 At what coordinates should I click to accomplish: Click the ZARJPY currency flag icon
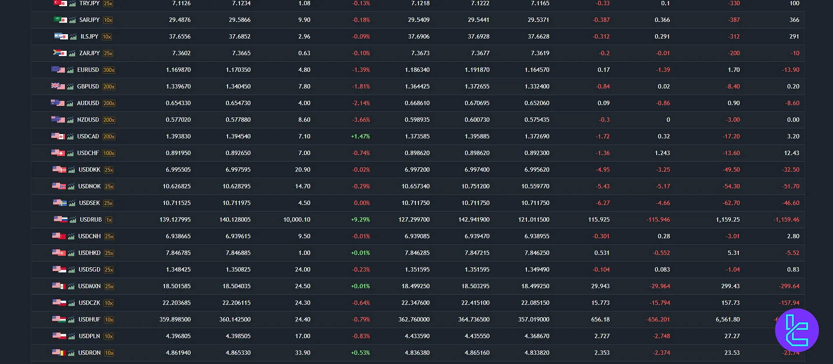tap(60, 53)
